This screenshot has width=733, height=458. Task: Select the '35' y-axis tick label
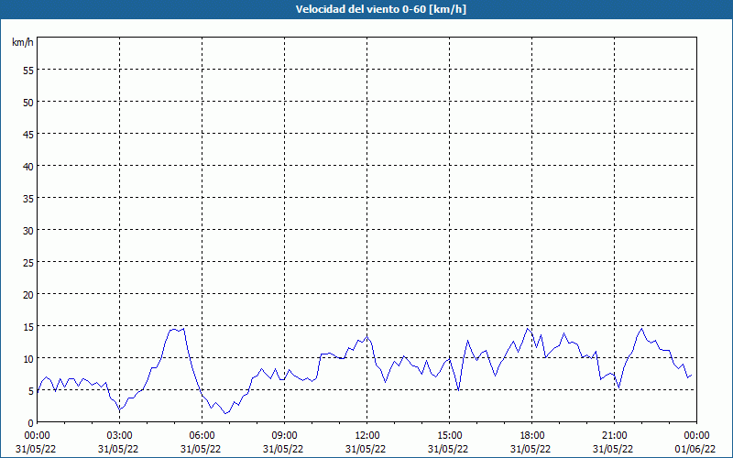28,198
